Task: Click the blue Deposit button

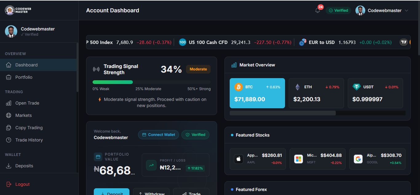Action: click(x=112, y=192)
